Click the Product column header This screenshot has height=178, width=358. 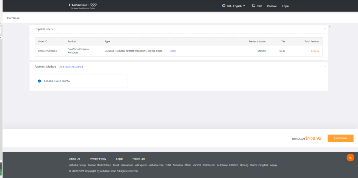pyautogui.click(x=72, y=41)
